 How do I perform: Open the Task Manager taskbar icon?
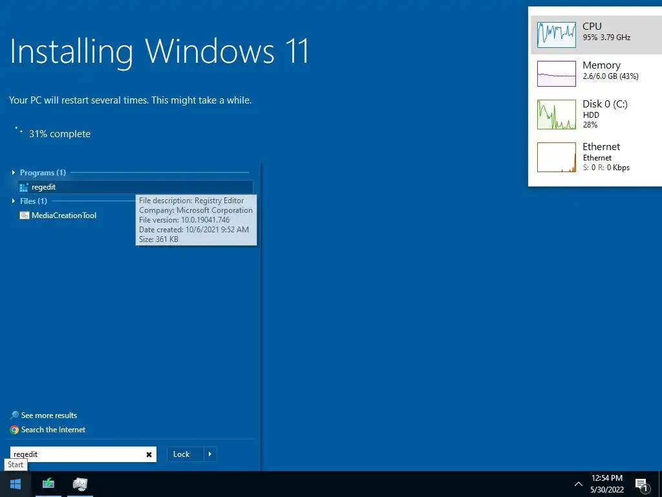point(80,484)
